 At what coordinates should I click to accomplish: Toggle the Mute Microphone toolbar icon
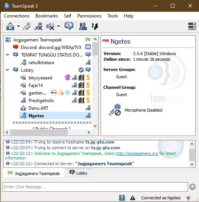tap(39, 26)
